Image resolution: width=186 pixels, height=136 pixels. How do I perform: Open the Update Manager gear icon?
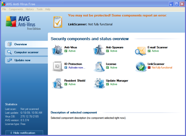[x=99, y=83]
